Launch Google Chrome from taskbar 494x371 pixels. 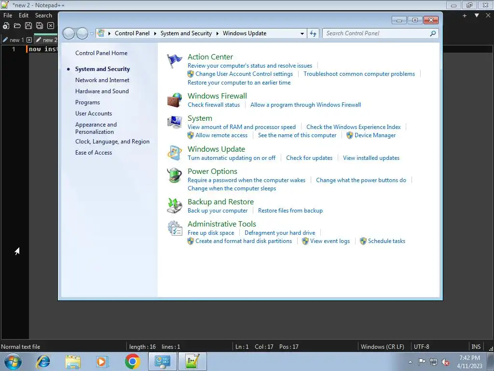pos(132,361)
